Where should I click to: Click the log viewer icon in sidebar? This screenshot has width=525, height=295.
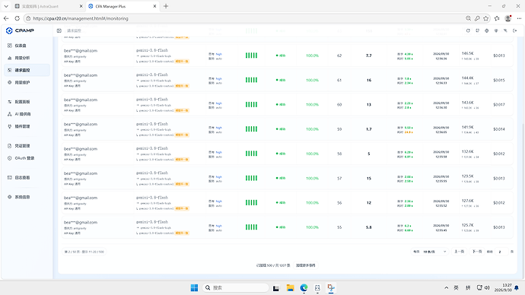(9, 178)
